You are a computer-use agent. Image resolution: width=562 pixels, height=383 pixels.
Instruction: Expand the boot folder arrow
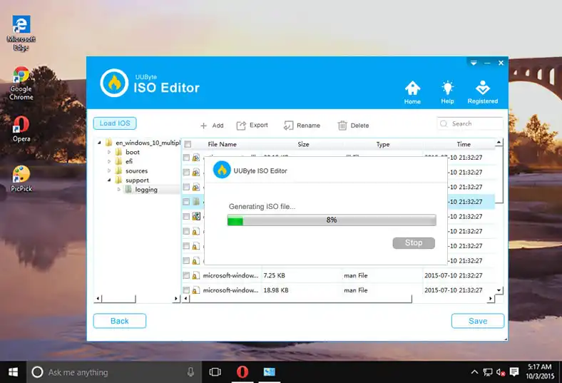[x=109, y=152]
